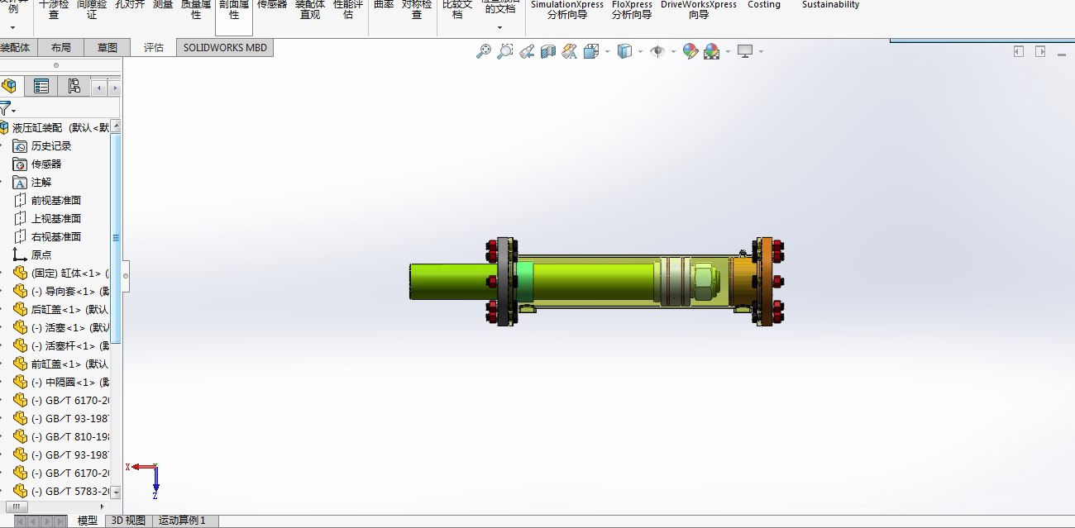The height and width of the screenshot is (528, 1075).
Task: Switch to the 模型 bottom tab
Action: pyautogui.click(x=88, y=521)
